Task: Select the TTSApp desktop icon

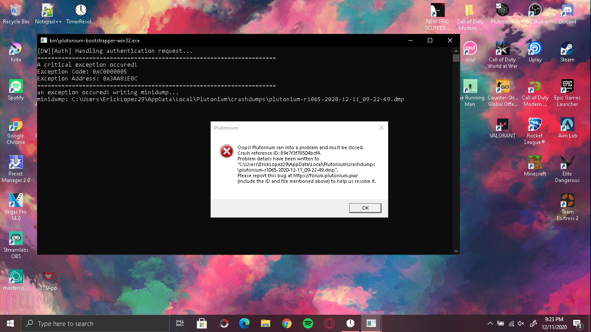Action: pyautogui.click(x=48, y=280)
